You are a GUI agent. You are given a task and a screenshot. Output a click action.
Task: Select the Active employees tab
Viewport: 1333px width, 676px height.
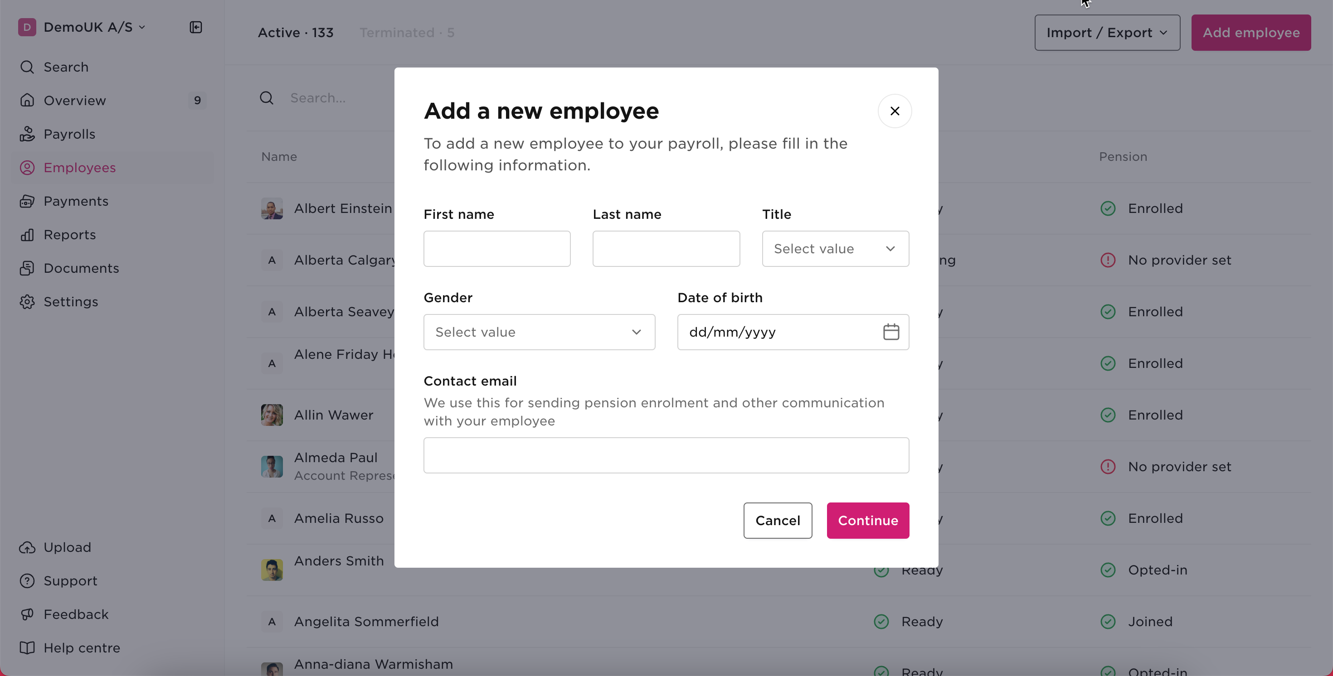click(296, 32)
